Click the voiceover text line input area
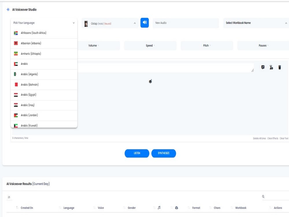This screenshot has height=217, width=289. 165,67
